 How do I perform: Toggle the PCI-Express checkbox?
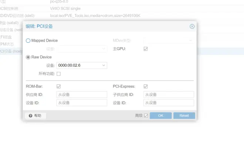tap(146, 86)
